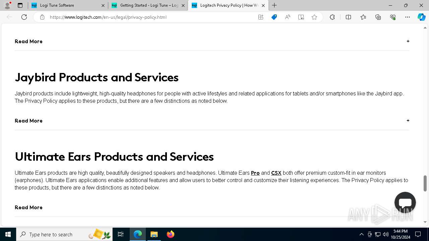Follow the Pro link
Viewport: 429px width, 241px height.
255,173
